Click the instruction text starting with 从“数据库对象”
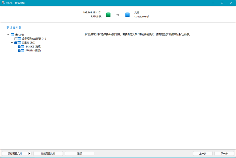The image size is (236, 158). [138, 34]
